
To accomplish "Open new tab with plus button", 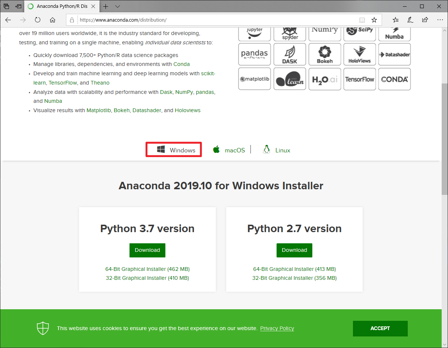I will (106, 6).
